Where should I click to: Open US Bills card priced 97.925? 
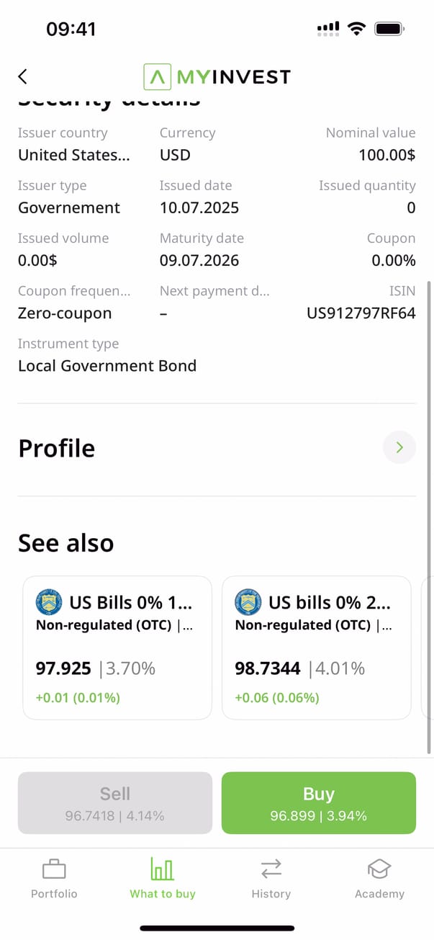click(x=117, y=648)
